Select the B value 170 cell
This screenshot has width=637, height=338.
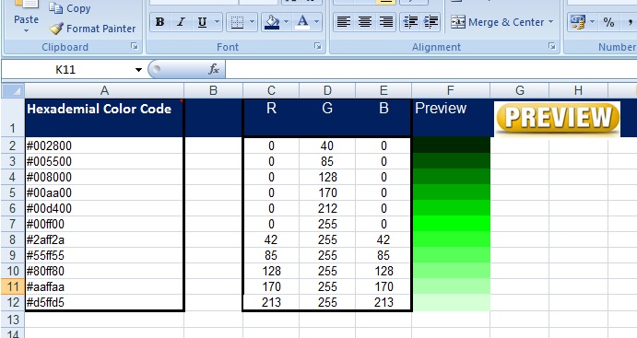(383, 286)
